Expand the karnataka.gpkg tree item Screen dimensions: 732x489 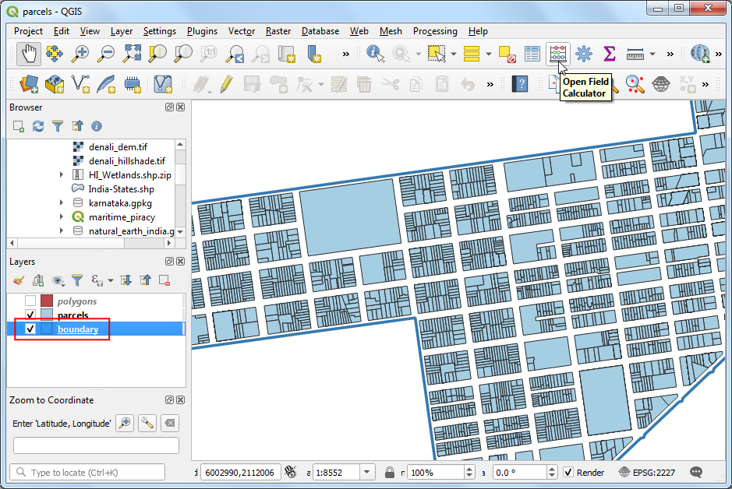[61, 202]
